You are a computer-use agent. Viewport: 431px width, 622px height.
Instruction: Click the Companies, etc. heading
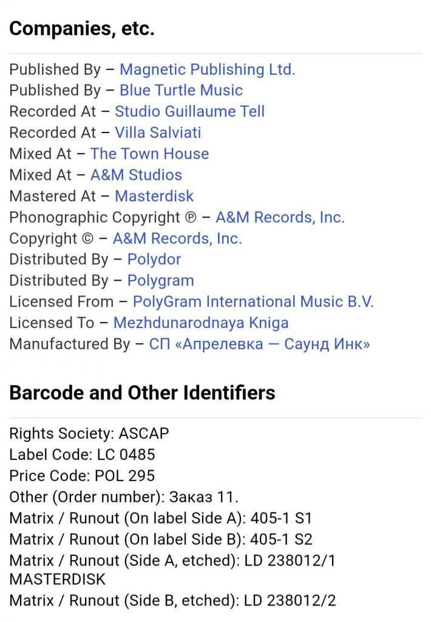[x=82, y=29]
